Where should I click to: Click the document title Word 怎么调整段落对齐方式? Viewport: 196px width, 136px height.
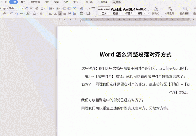click(x=136, y=54)
